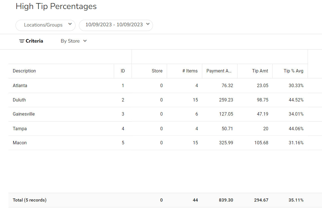This screenshot has height=210, width=322.
Task: Select the Atlanta row
Action: coord(20,86)
